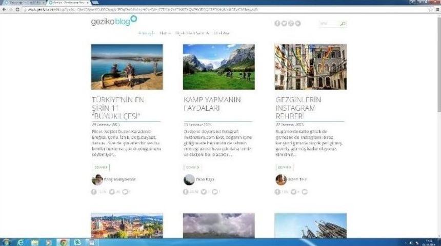The width and height of the screenshot is (441, 246).
Task: Switch to the first browser tab
Action: (x=21, y=3)
